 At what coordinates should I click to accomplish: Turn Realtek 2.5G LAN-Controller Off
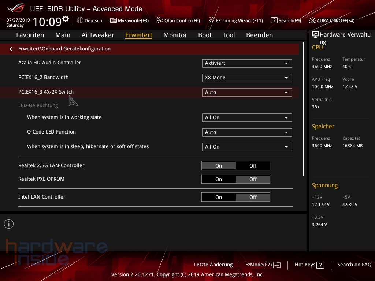tap(253, 166)
